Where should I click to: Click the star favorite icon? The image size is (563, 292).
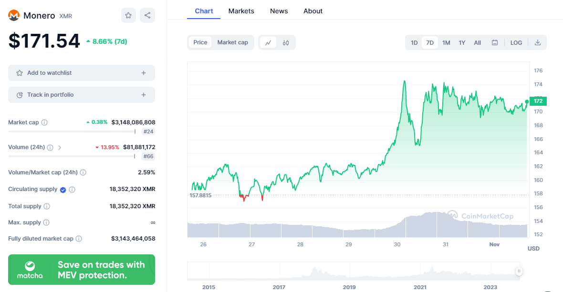(128, 15)
